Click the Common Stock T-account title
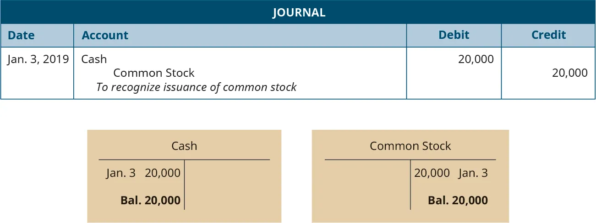The height and width of the screenshot is (223, 596). click(410, 146)
